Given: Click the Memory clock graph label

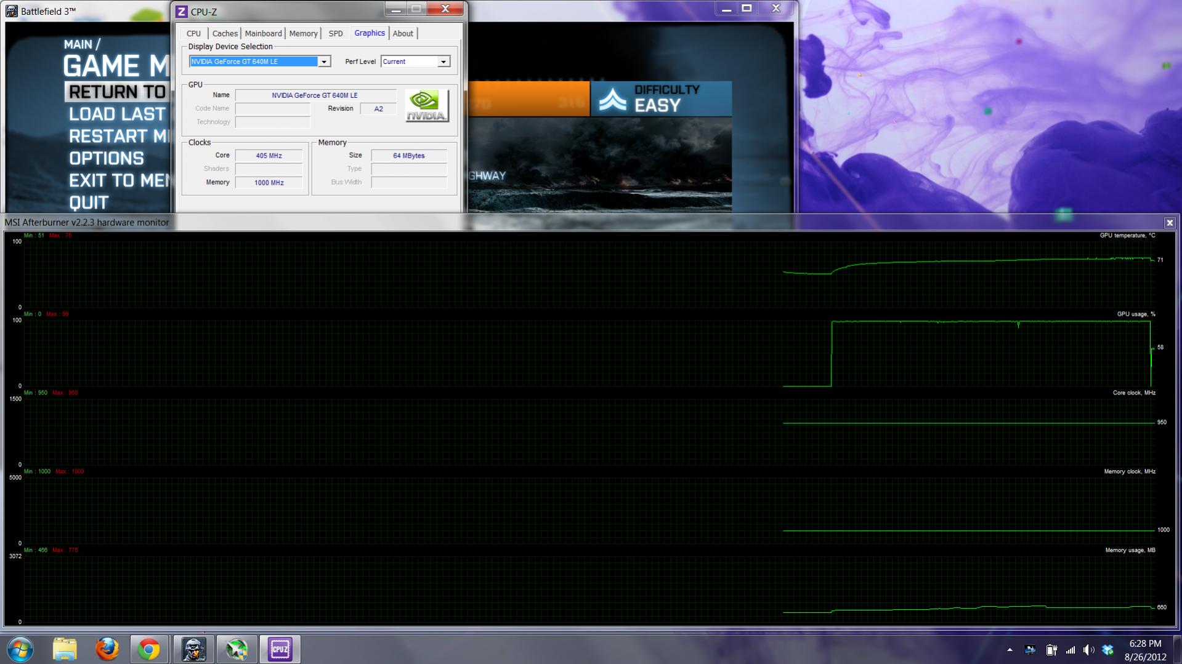Looking at the screenshot, I should click(1130, 471).
